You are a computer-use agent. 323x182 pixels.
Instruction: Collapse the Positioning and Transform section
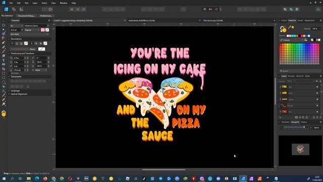pos(9,54)
